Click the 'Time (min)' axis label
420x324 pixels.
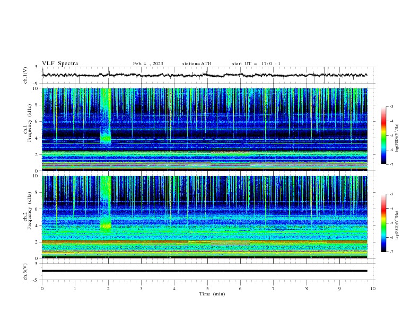click(x=212, y=294)
